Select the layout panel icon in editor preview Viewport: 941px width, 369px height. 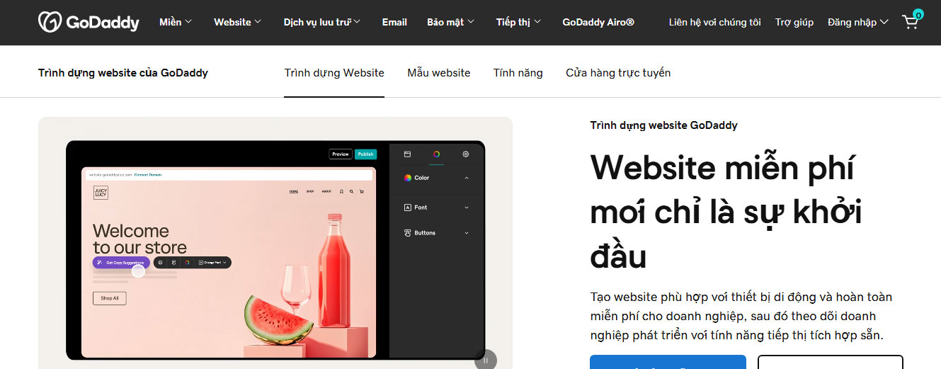407,154
